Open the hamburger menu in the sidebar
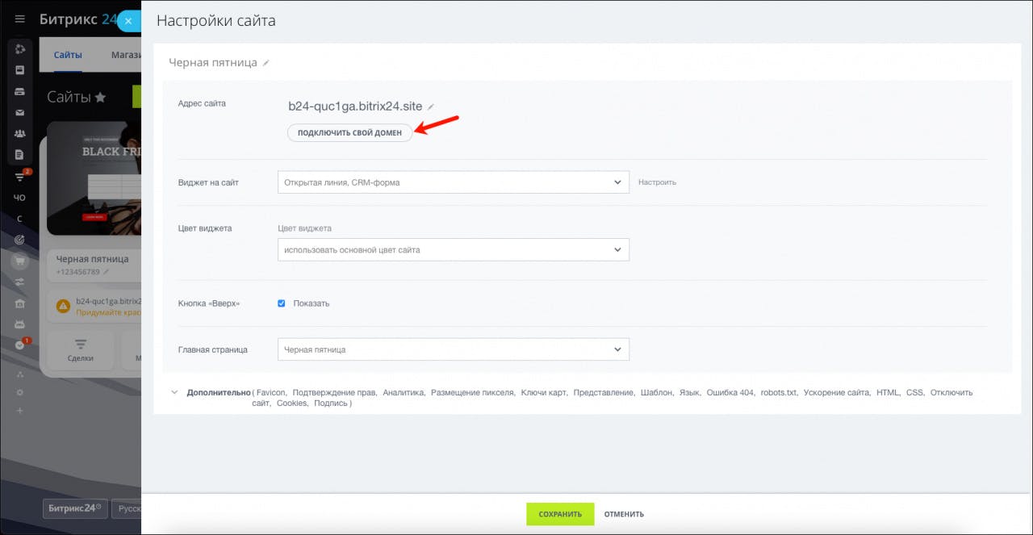This screenshot has height=535, width=1033. pyautogui.click(x=20, y=19)
